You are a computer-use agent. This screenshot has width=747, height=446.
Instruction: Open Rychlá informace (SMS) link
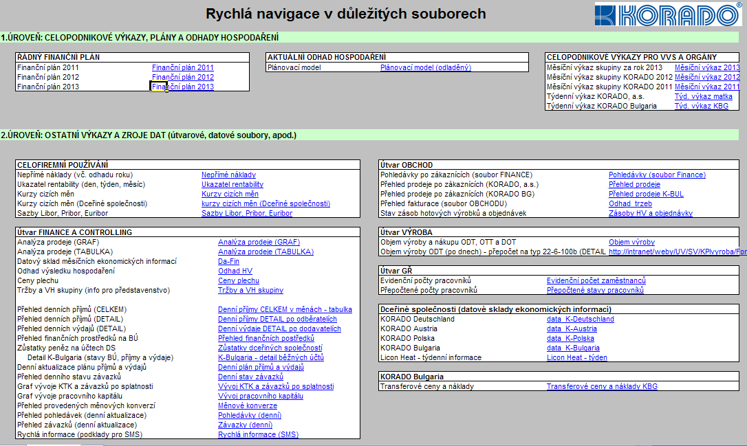click(x=258, y=434)
